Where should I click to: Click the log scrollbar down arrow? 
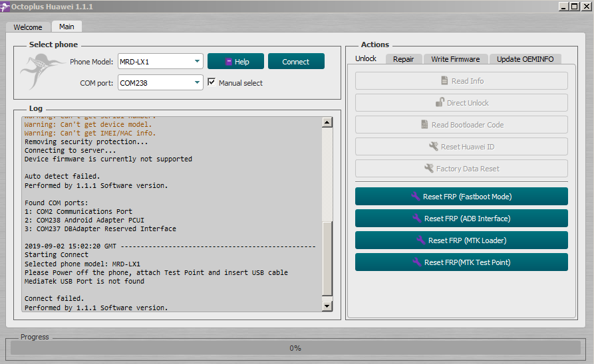327,306
